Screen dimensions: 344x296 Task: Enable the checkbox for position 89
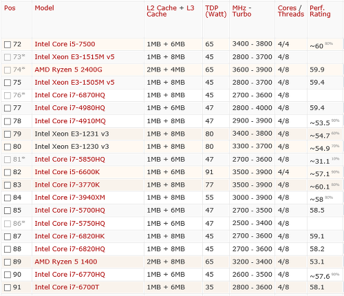(8, 262)
